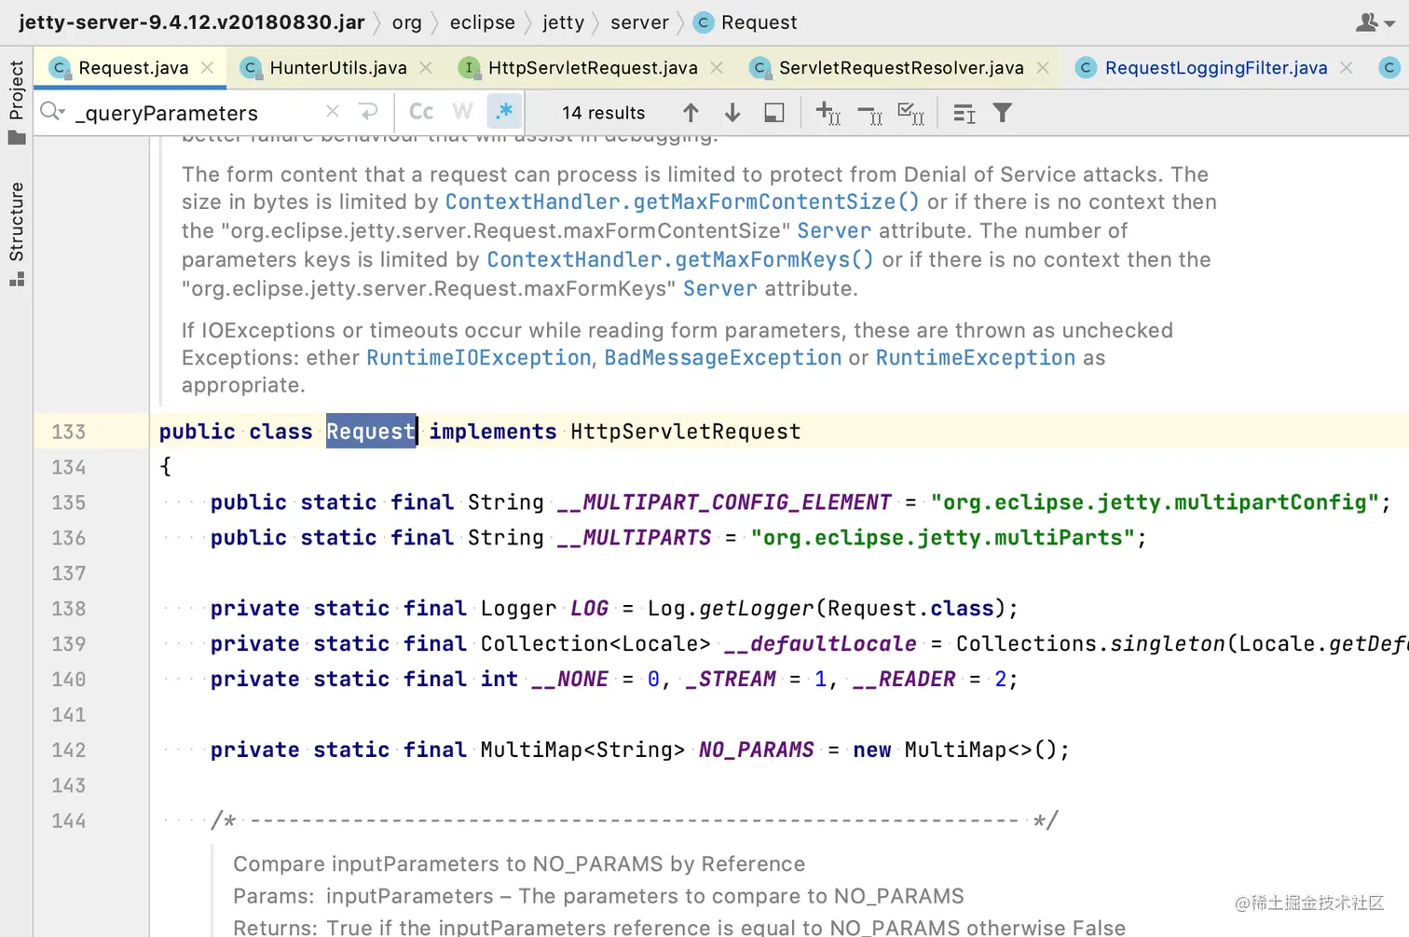
Task: Click __MULTIPART_CONFIG_ELEMENT constant
Action: (724, 503)
